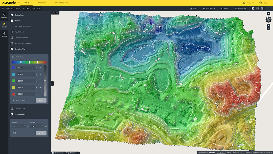This screenshot has width=273, height=154.
Task: Remove the 76.24 m color stop
Action: coord(40,68)
